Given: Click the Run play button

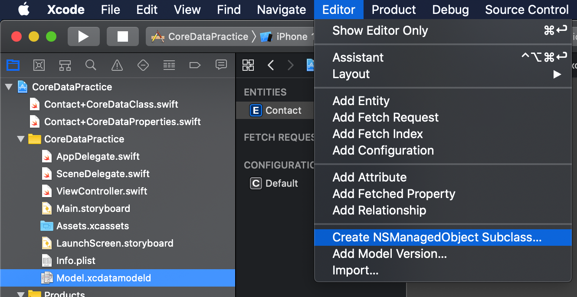Looking at the screenshot, I should click(83, 36).
